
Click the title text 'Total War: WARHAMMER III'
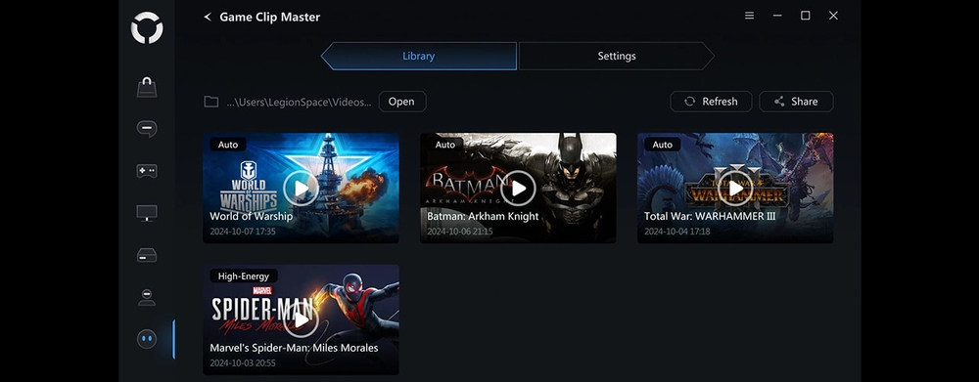(x=710, y=216)
